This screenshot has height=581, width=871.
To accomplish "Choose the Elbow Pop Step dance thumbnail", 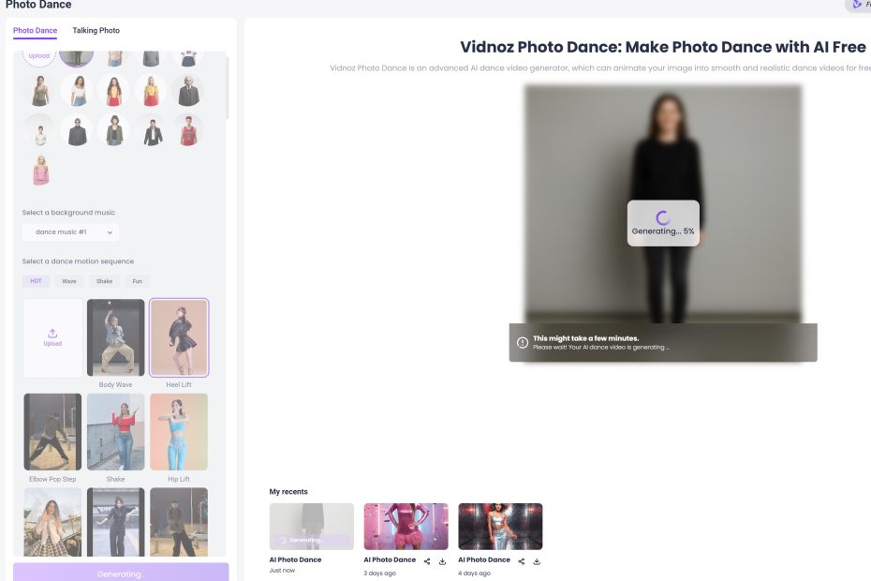I will [x=52, y=432].
